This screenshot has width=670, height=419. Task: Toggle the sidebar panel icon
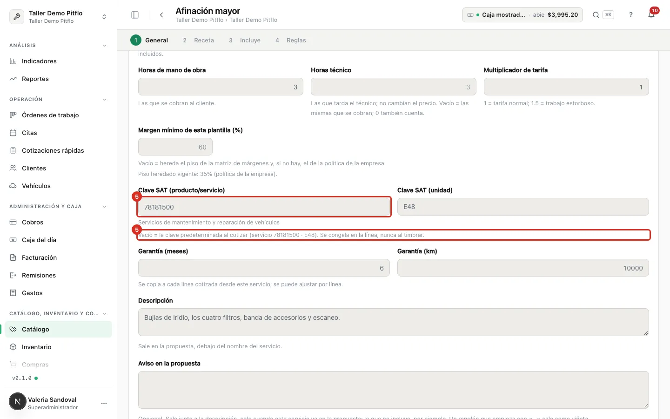tap(135, 15)
